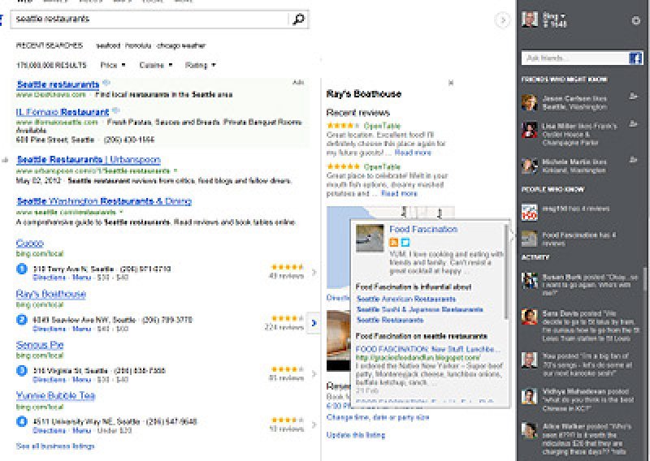Image resolution: width=650 pixels, height=461 pixels.
Task: Open Jason Carlson's profile photo
Action: (x=530, y=102)
